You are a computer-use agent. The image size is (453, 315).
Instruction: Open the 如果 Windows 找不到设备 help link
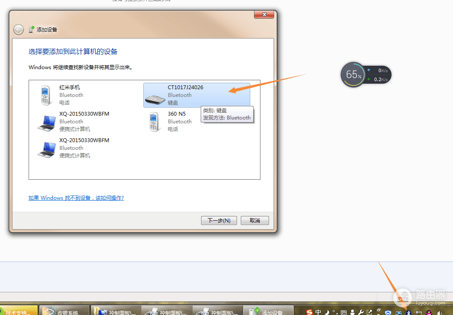tap(76, 198)
